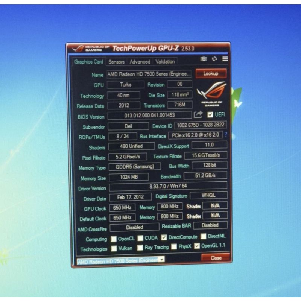Toggle the PhysX checkbox

(174, 246)
